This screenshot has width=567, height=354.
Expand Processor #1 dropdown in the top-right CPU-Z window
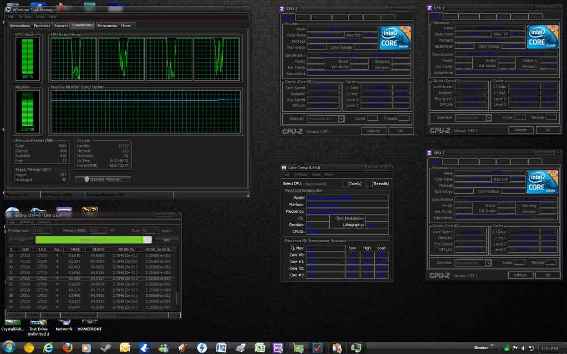click(x=473, y=117)
